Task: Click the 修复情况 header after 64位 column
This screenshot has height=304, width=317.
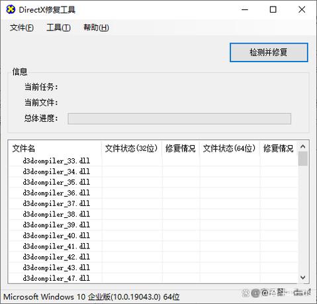Action: pos(279,148)
